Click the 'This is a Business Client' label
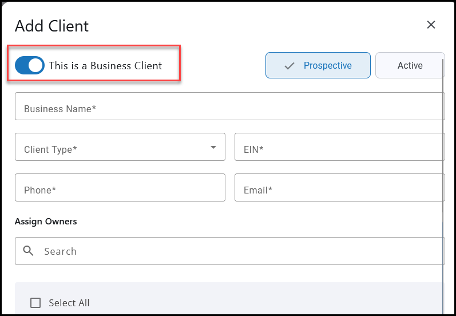 point(105,66)
